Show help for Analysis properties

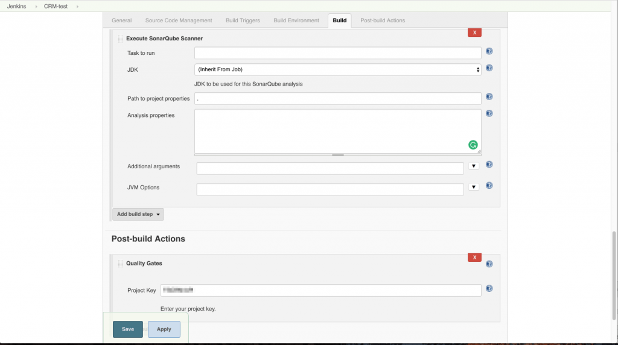point(489,113)
